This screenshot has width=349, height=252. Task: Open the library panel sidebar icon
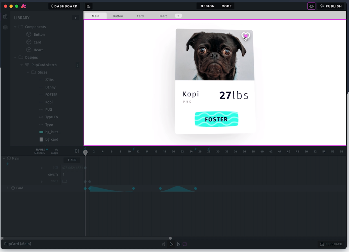click(5, 17)
